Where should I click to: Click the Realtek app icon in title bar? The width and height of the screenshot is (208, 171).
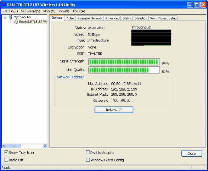click(4, 5)
